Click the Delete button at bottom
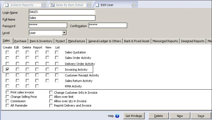 coord(158,116)
